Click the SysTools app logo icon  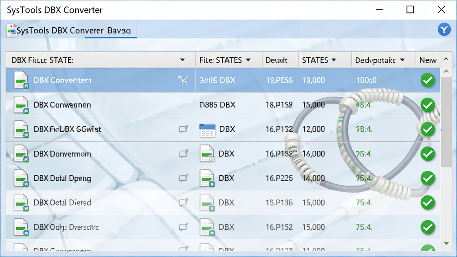[x=11, y=30]
